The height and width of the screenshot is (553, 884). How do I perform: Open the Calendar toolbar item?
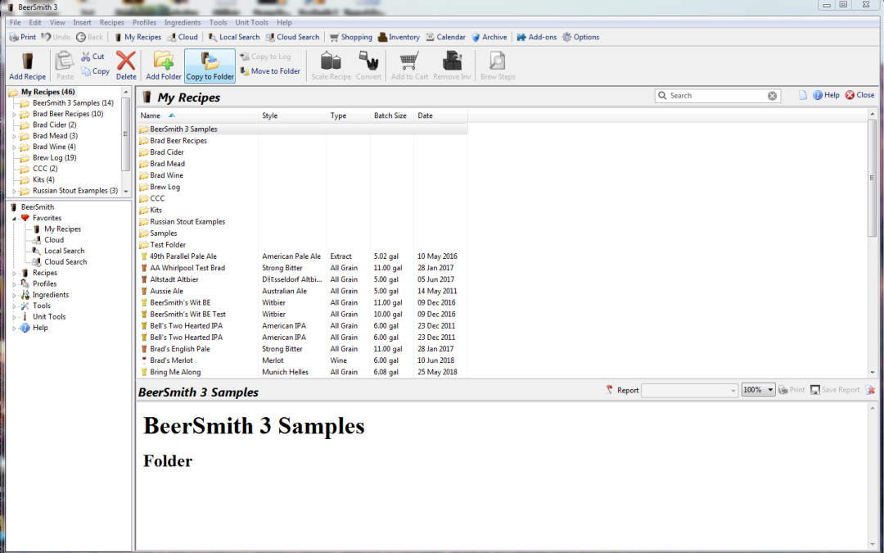coord(445,37)
